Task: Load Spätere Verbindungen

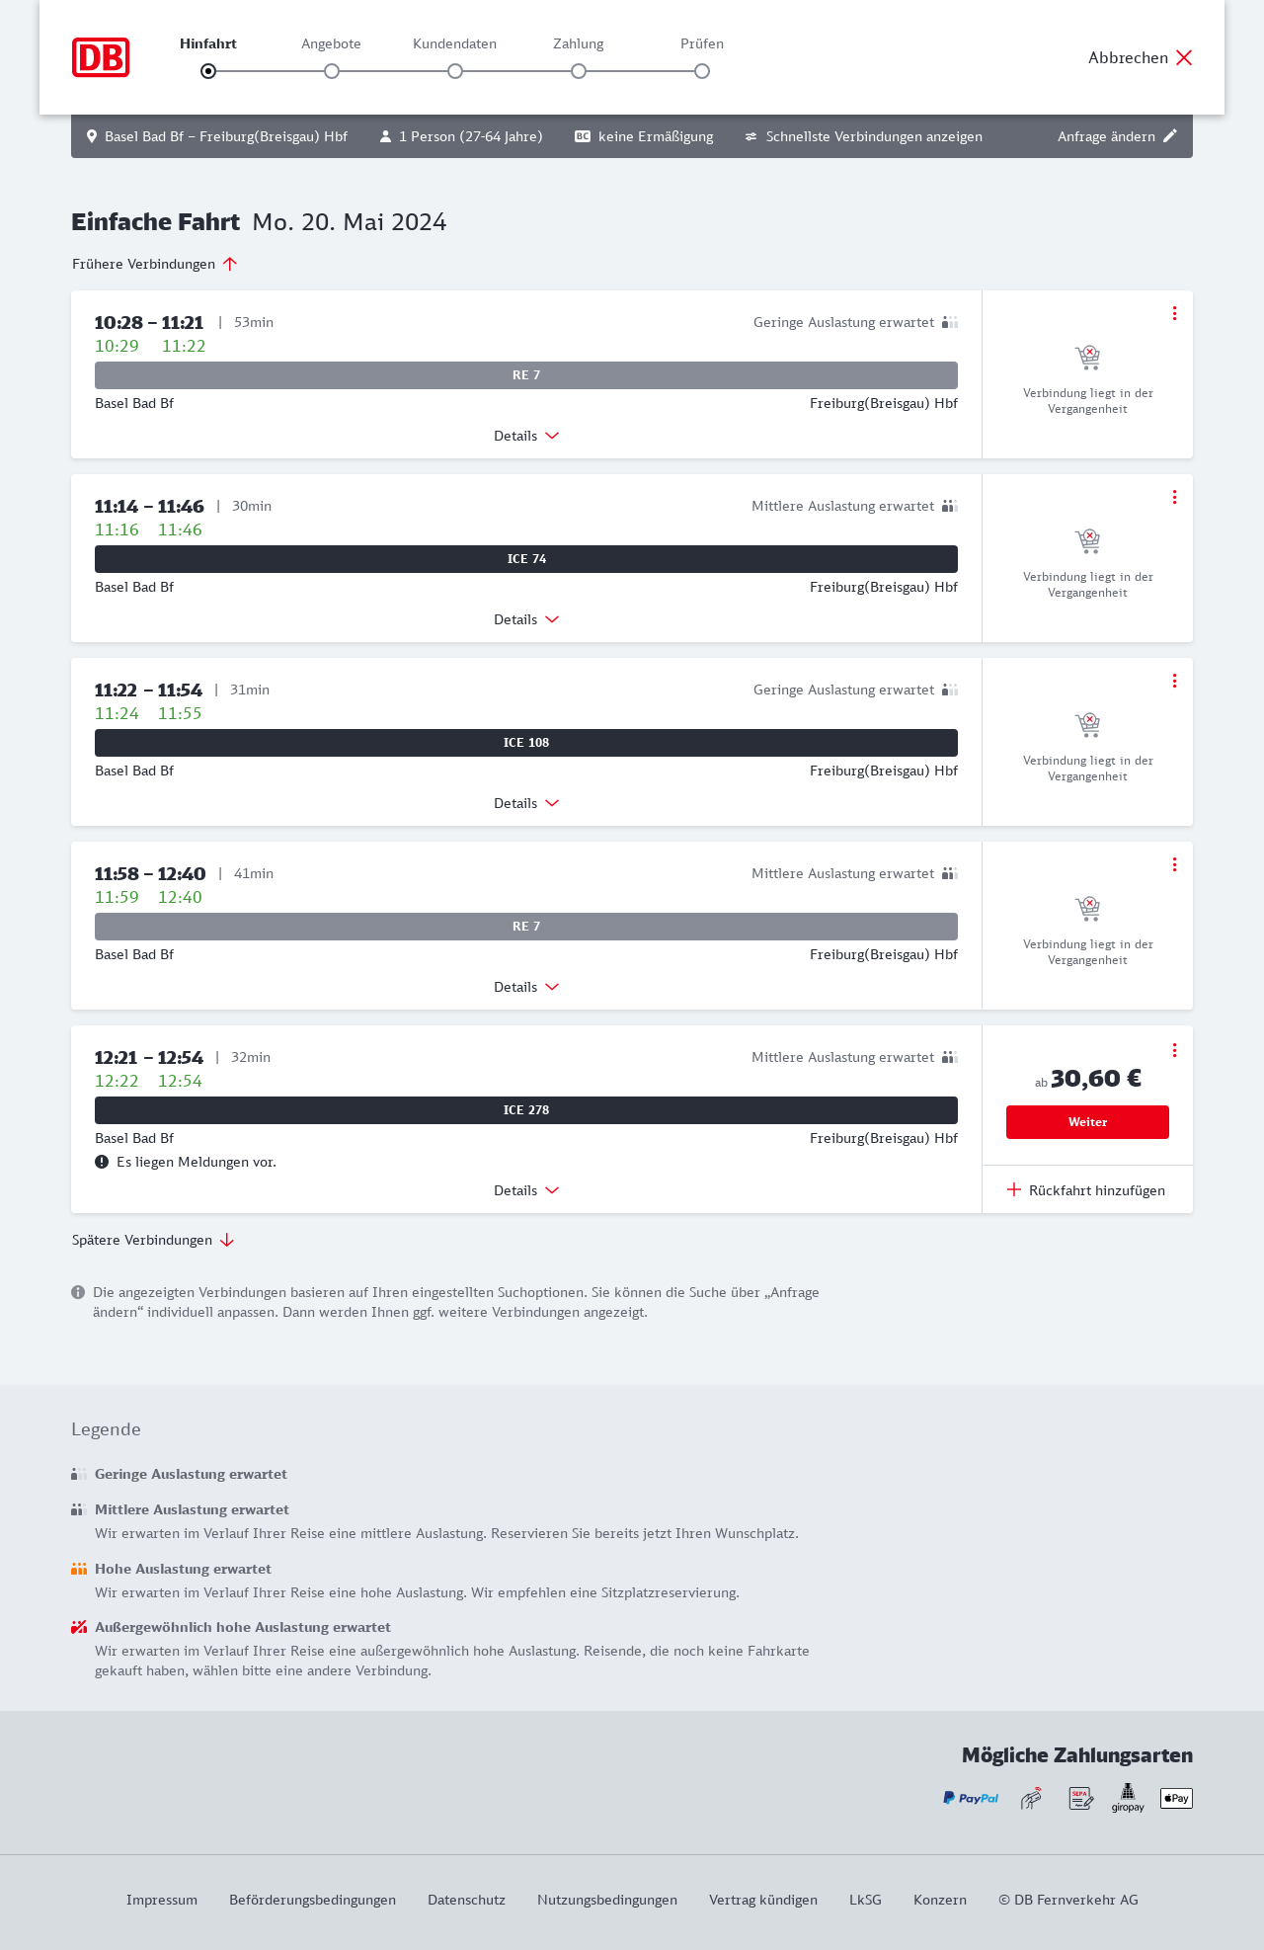Action: pyautogui.click(x=153, y=1240)
